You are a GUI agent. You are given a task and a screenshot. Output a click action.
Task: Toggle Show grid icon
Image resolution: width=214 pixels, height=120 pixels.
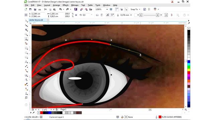coord(121,9)
